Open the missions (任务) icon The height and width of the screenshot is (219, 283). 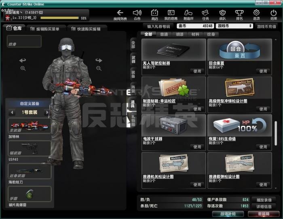point(205,15)
